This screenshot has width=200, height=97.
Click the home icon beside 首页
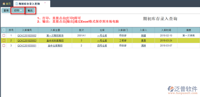[x=4, y=4]
